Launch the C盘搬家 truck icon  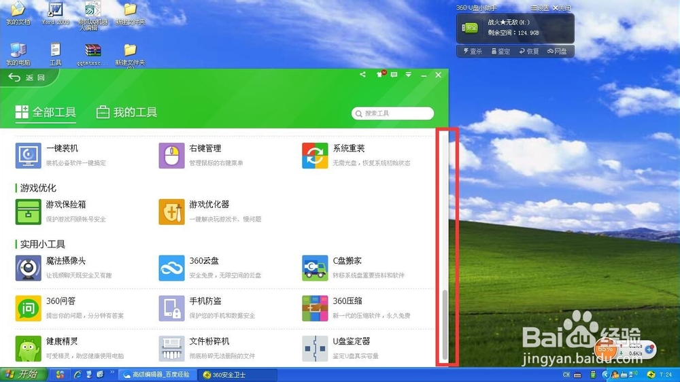click(315, 268)
